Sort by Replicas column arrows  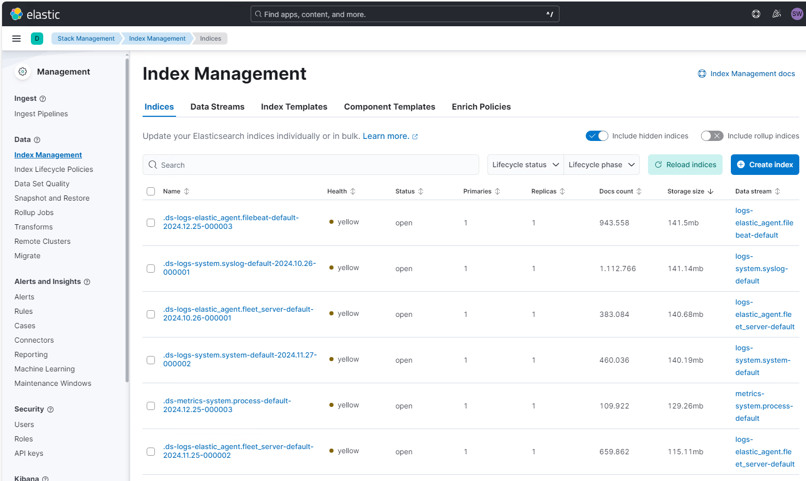[x=563, y=191]
